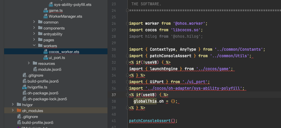Expand the common folder chevron

34,22
